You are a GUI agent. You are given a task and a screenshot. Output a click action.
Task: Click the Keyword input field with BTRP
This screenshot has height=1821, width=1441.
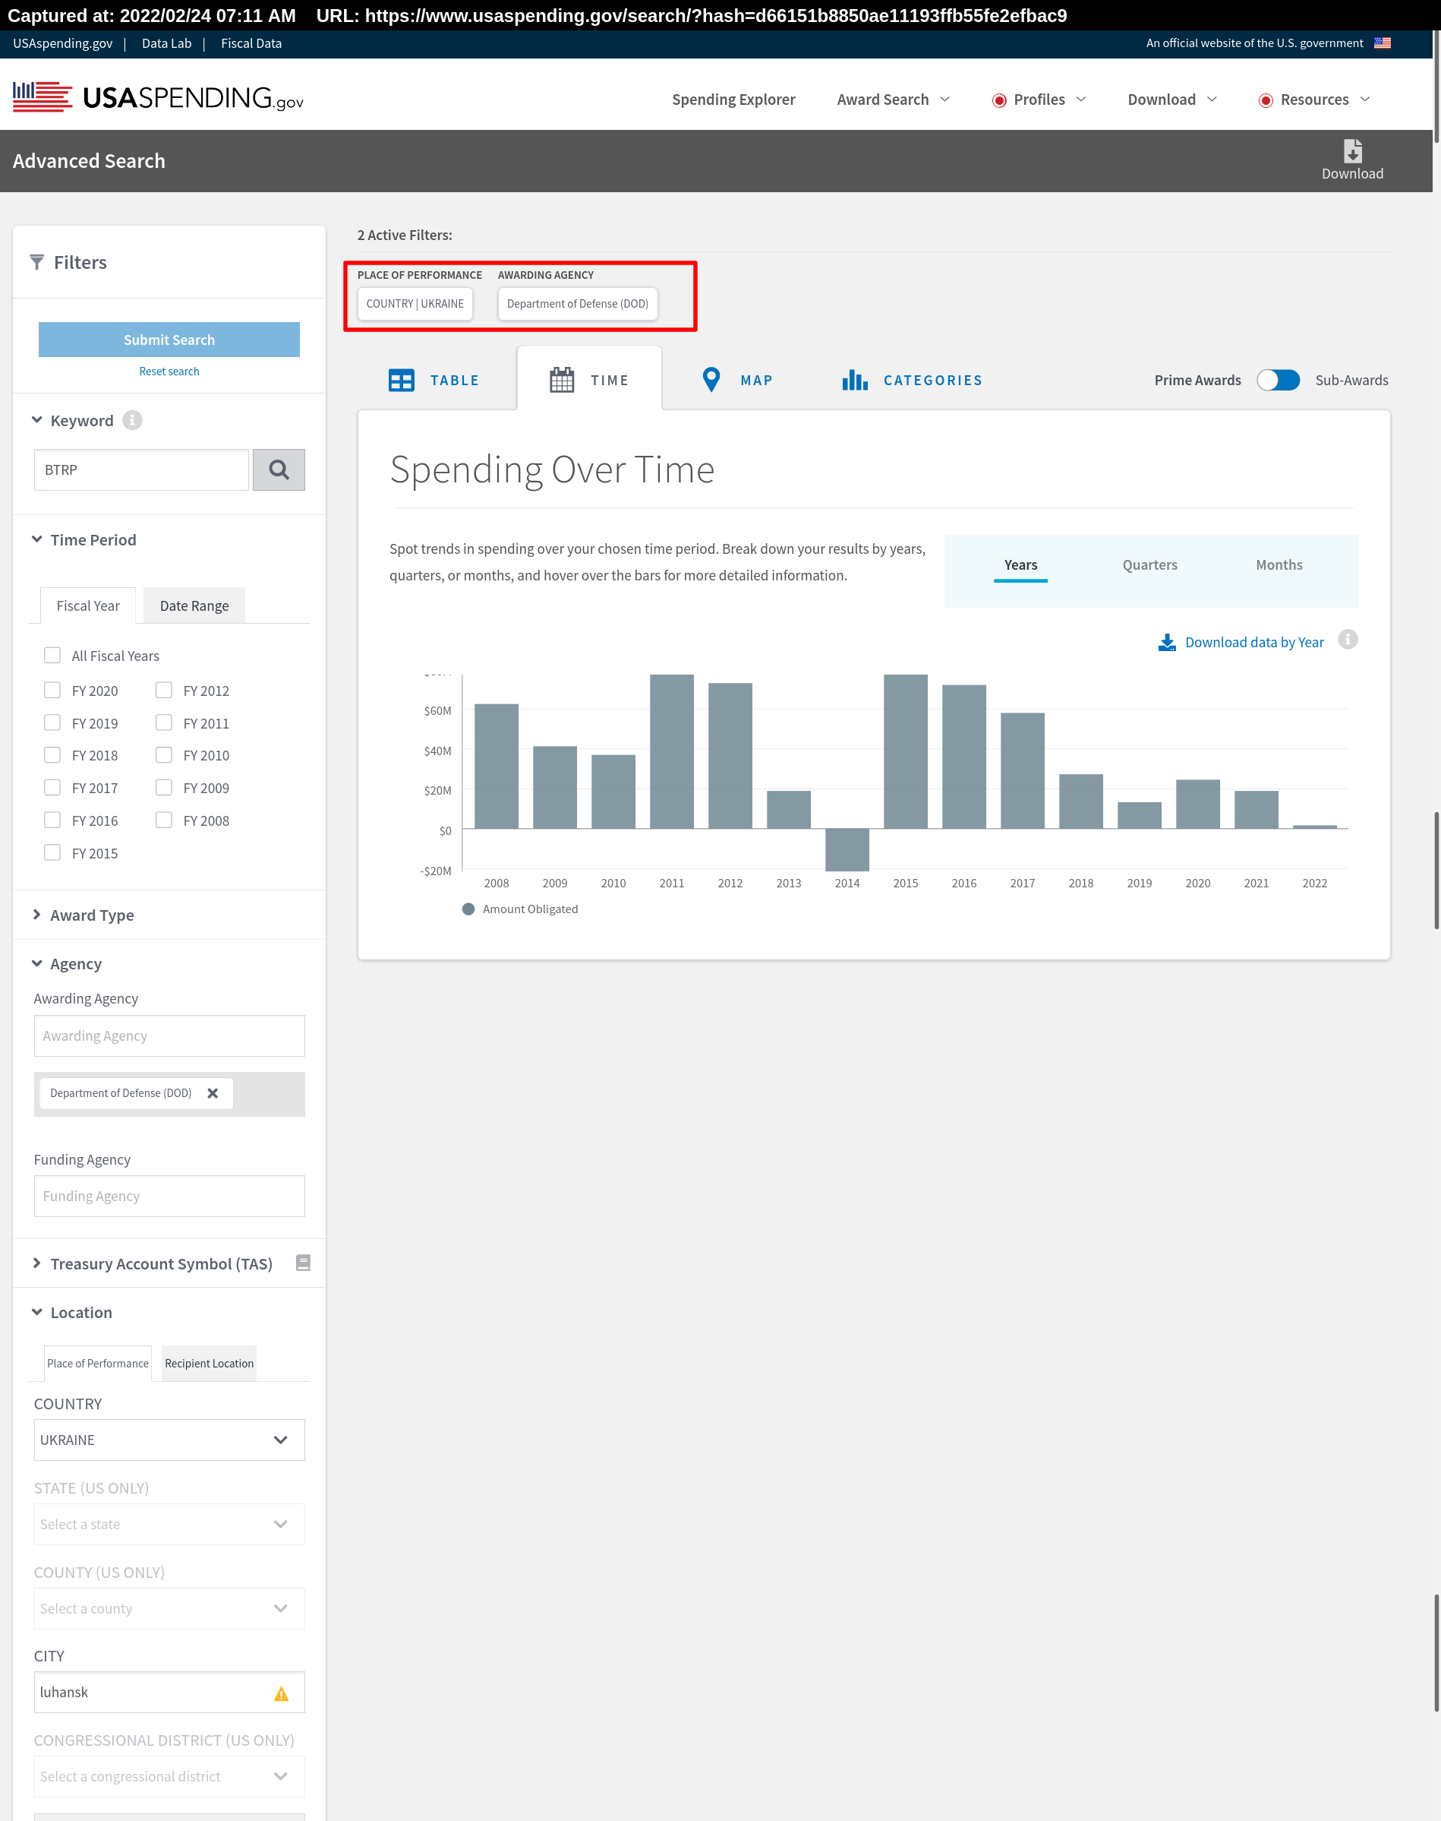point(142,469)
